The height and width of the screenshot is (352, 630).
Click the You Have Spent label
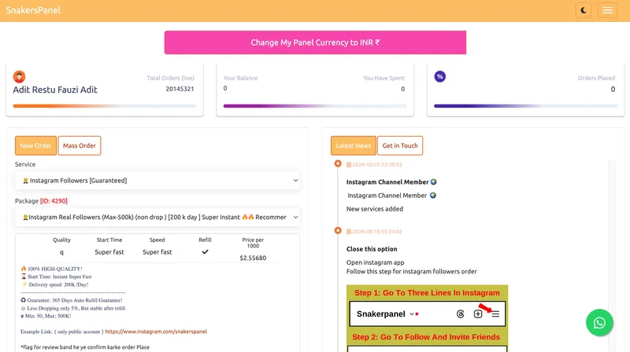(384, 78)
